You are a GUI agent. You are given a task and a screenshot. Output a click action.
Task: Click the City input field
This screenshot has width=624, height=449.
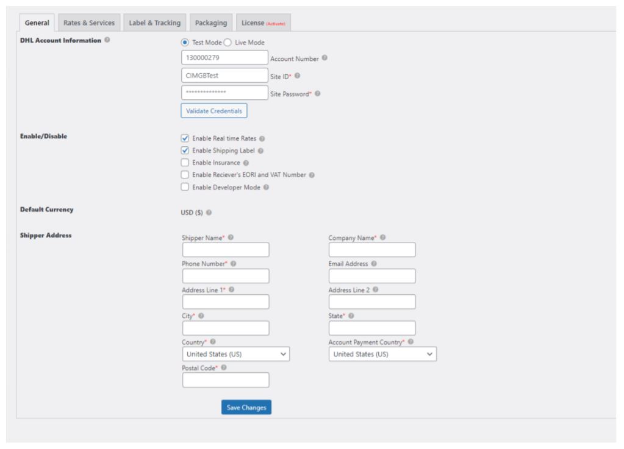pos(226,328)
